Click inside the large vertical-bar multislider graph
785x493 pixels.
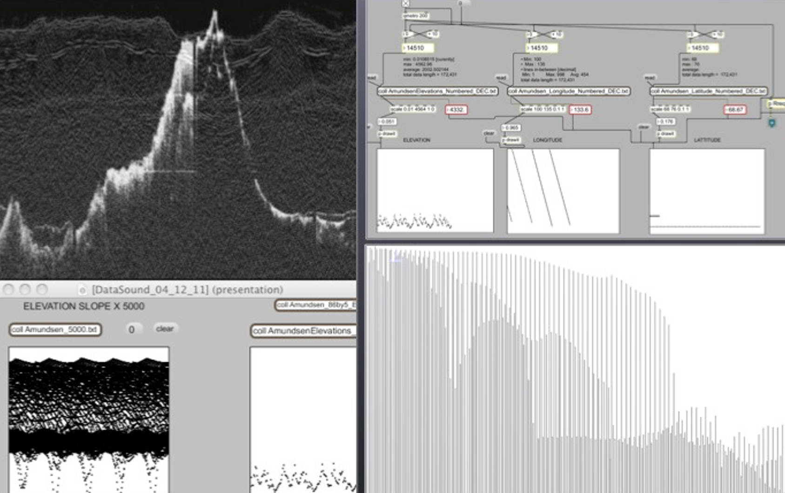[576, 370]
